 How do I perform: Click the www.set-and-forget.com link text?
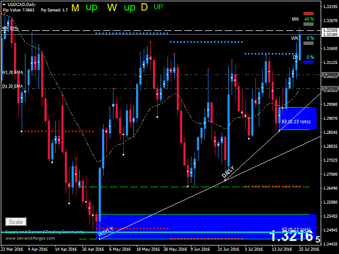[30, 238]
